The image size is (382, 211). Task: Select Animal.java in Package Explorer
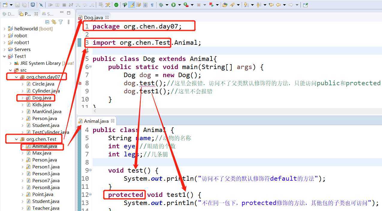click(44, 146)
